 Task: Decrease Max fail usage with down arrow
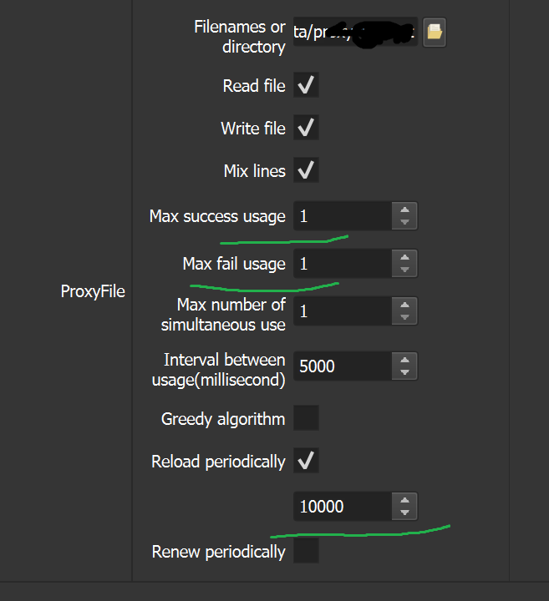404,270
